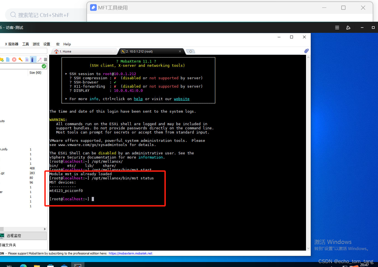Open the mobaxterm.mobatek.net link in status bar
The image size is (378, 267).
(130, 253)
